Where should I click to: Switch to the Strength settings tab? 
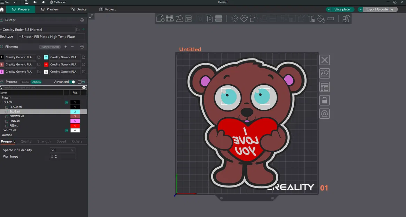tap(44, 141)
